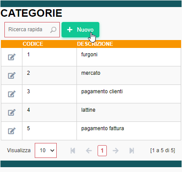The width and height of the screenshot is (182, 172).
Task: Select the pagamento clienti cell
Action: (x=129, y=94)
